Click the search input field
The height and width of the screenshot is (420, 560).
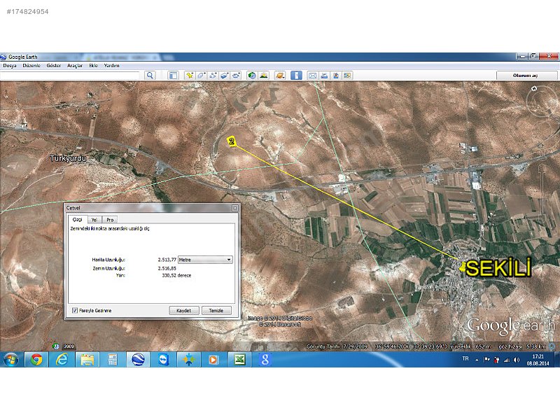(70, 76)
